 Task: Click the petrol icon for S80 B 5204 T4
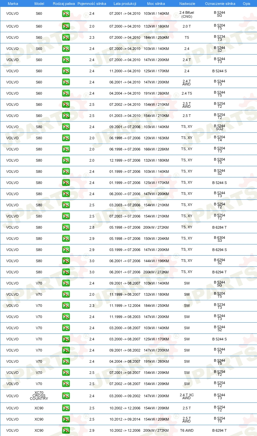tap(66, 138)
